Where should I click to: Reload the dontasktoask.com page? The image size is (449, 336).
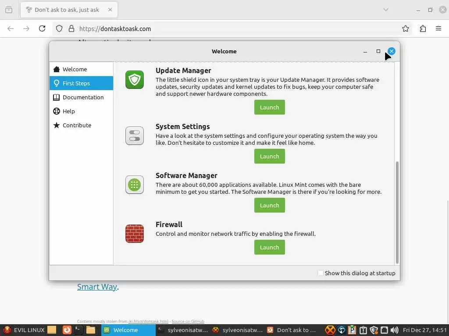pos(42,28)
